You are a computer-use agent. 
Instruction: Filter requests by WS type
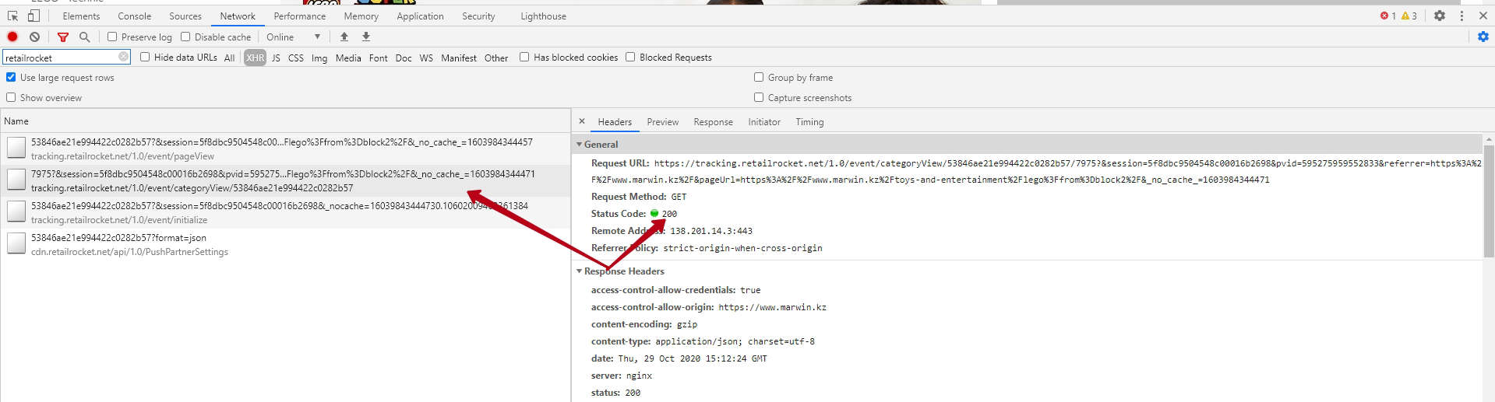426,58
